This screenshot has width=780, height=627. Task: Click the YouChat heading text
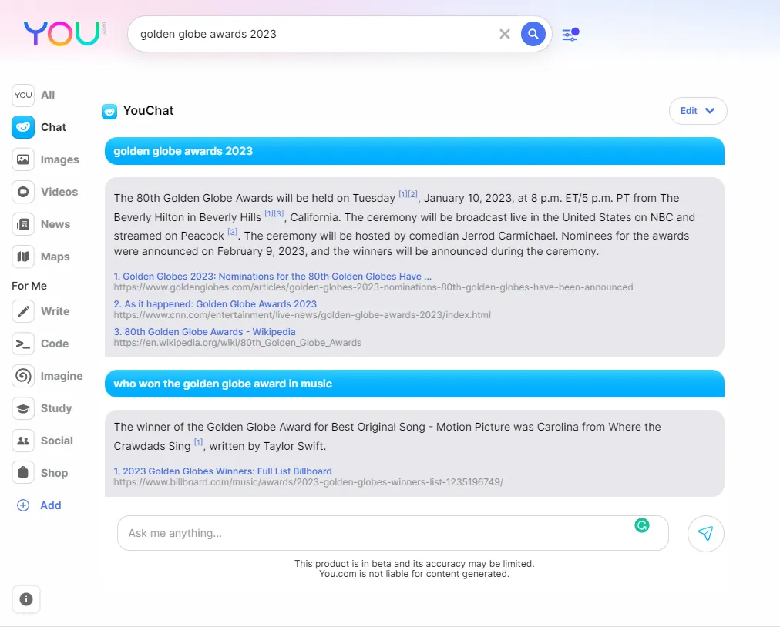click(148, 111)
